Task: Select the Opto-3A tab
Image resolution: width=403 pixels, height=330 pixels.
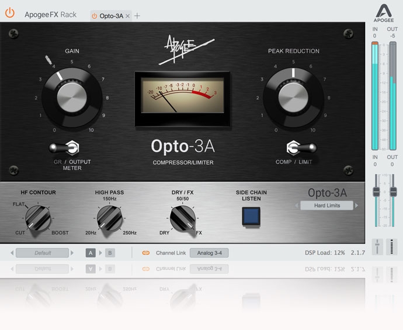Action: tap(110, 16)
